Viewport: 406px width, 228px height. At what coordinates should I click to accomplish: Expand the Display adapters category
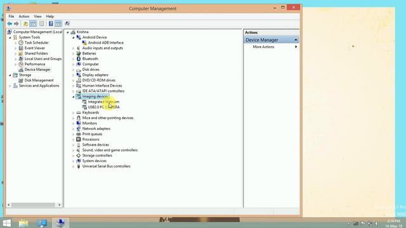click(x=74, y=75)
